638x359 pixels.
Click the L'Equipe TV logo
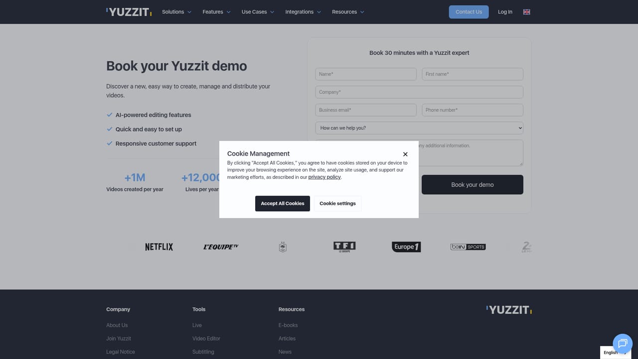coord(221,247)
